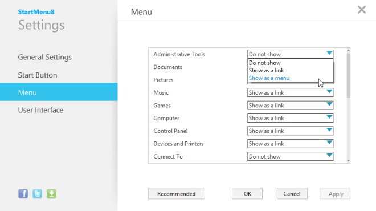Expand the Computer dropdown
Screen dimensions: 376x211
(x=290, y=118)
